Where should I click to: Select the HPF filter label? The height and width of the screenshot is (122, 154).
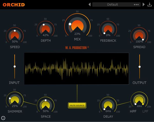coord(133,111)
